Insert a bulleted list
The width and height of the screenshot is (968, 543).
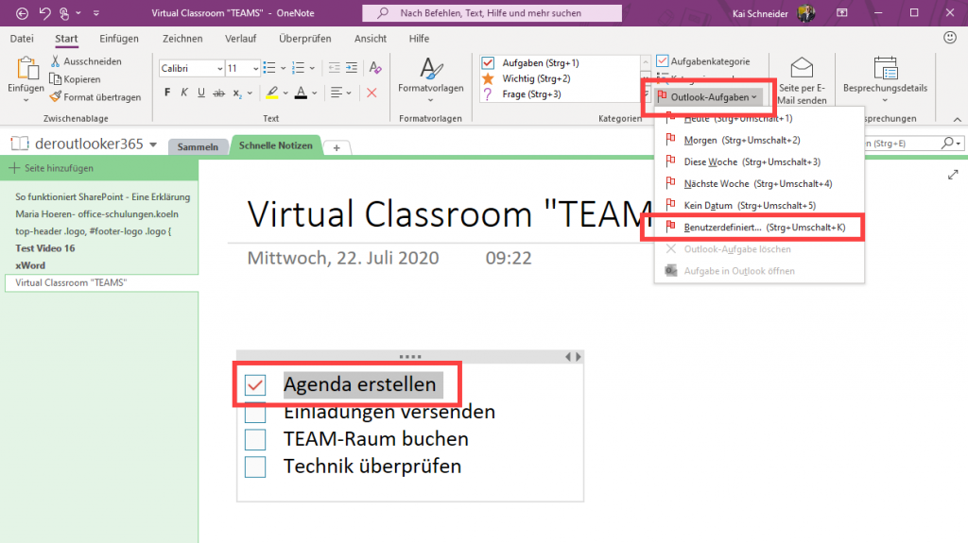[269, 68]
